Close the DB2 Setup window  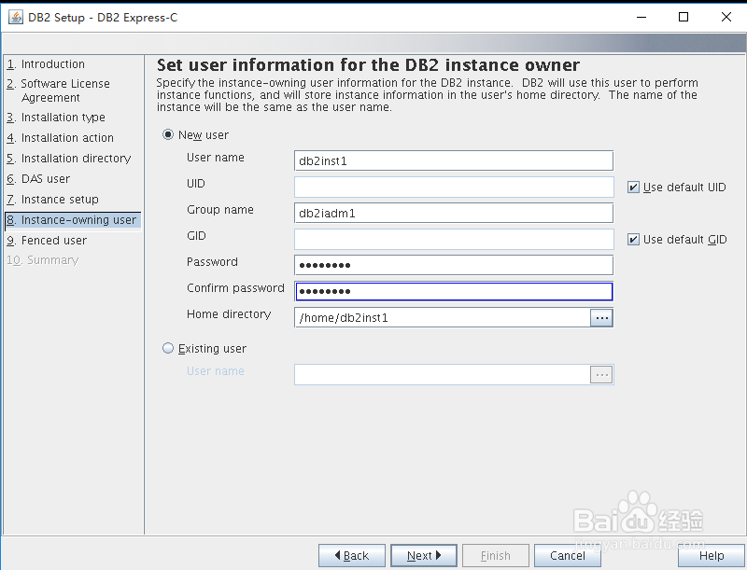pyautogui.click(x=726, y=17)
